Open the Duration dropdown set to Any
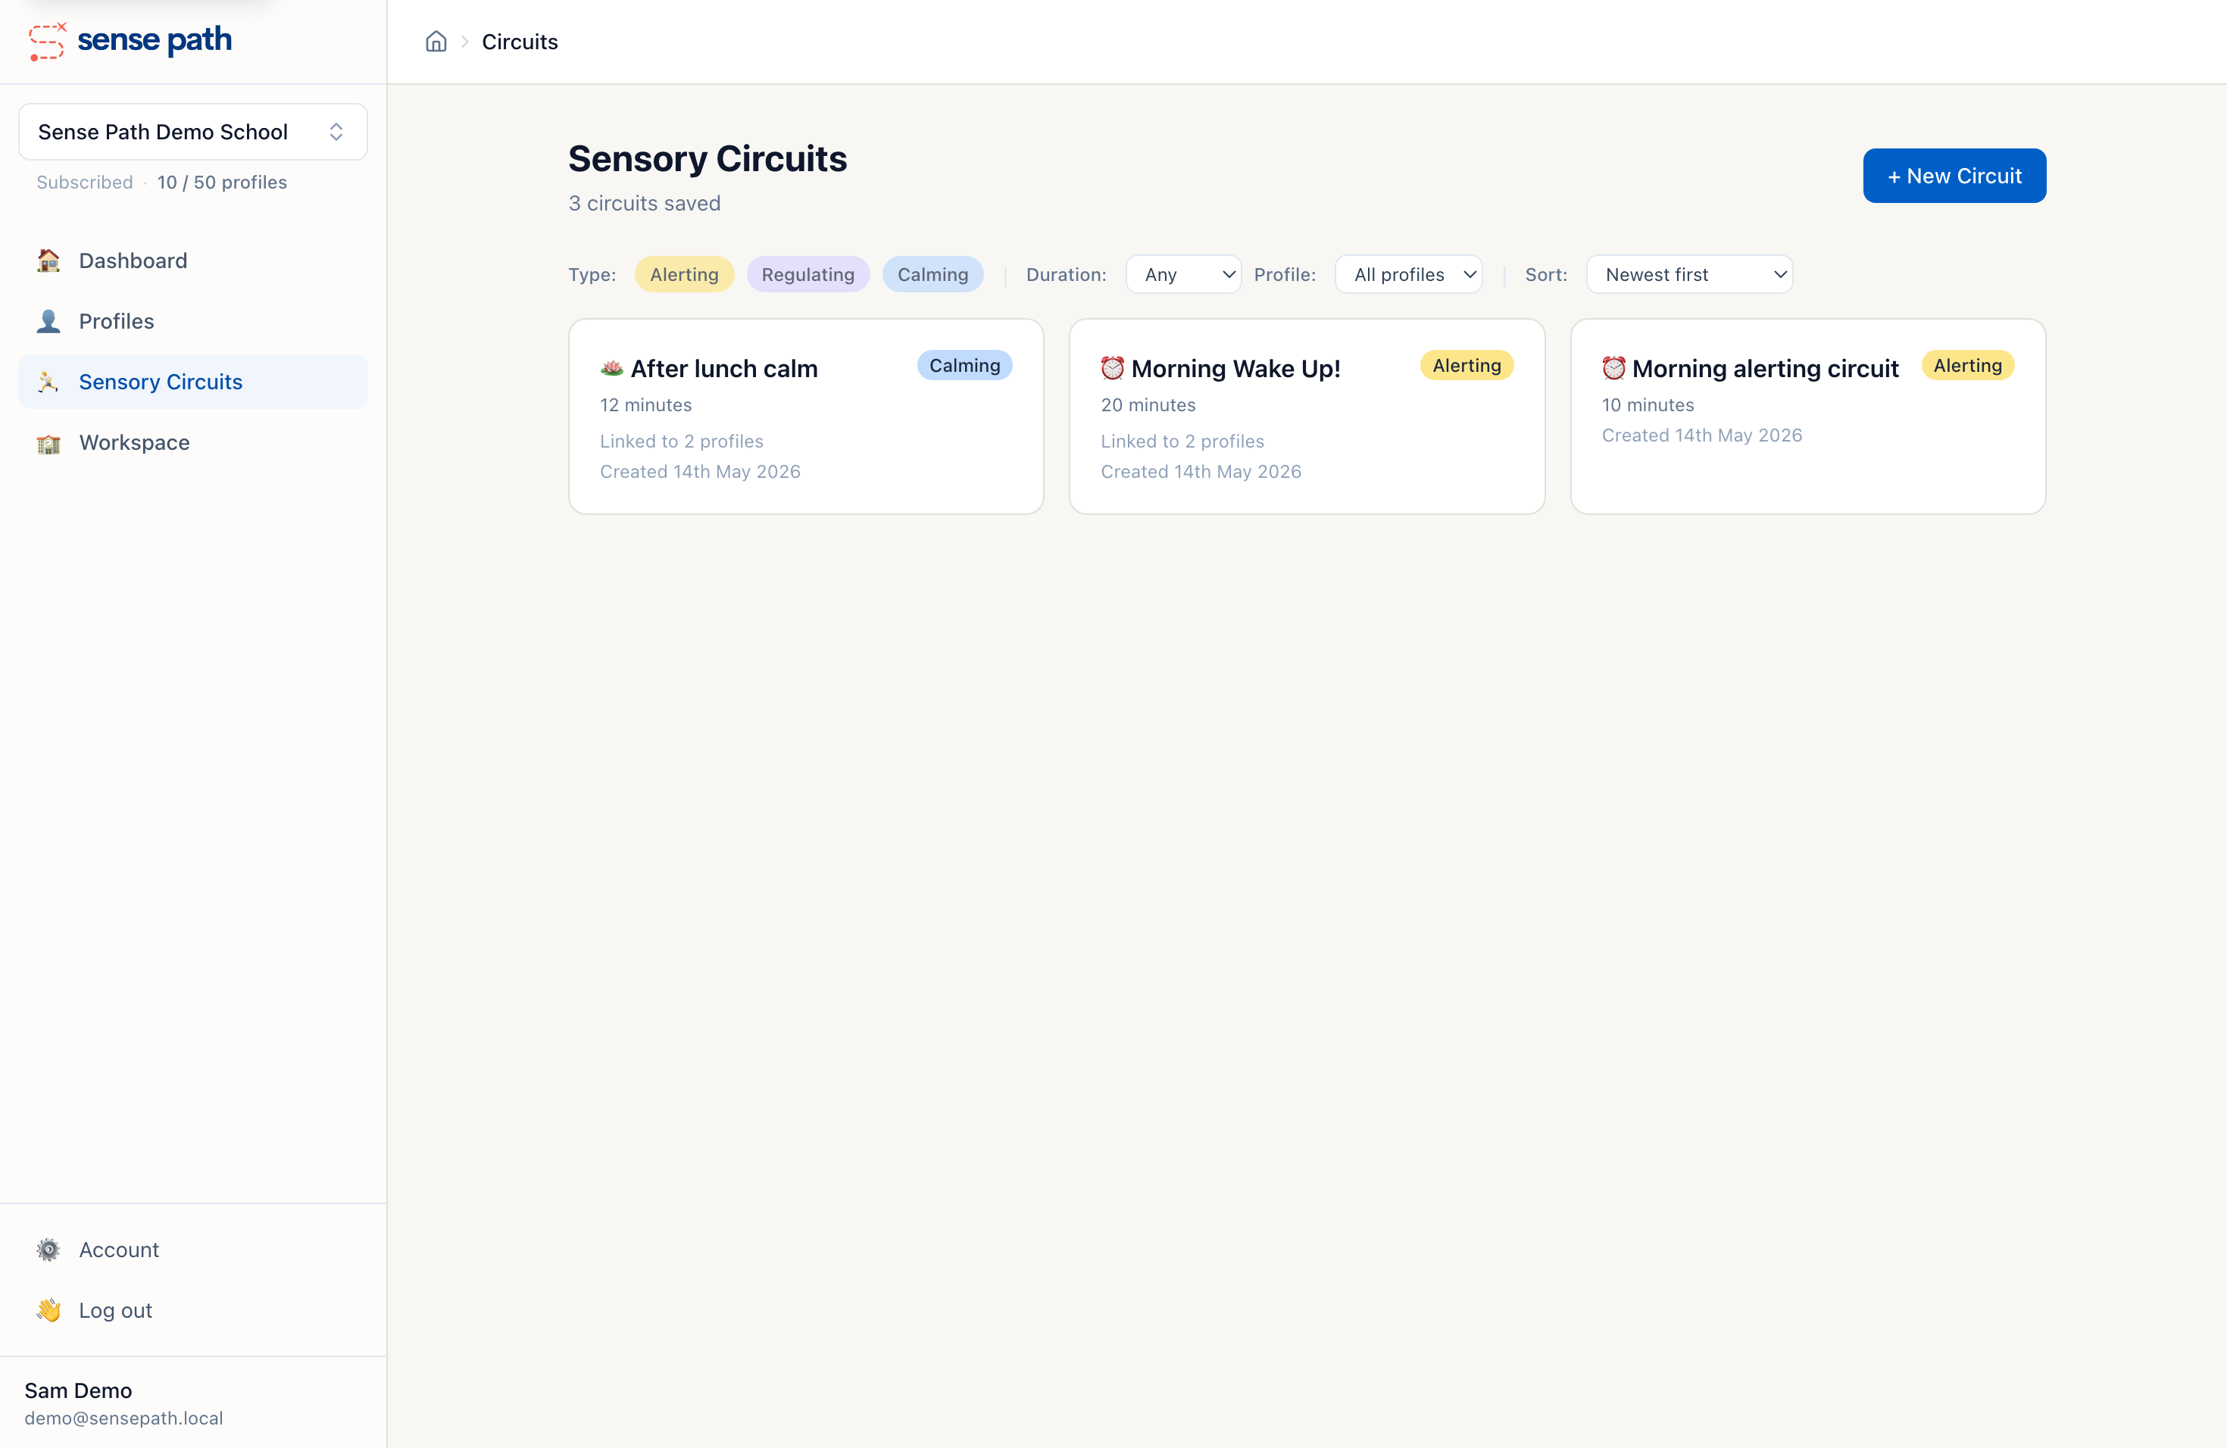This screenshot has width=2227, height=1448. (x=1184, y=274)
